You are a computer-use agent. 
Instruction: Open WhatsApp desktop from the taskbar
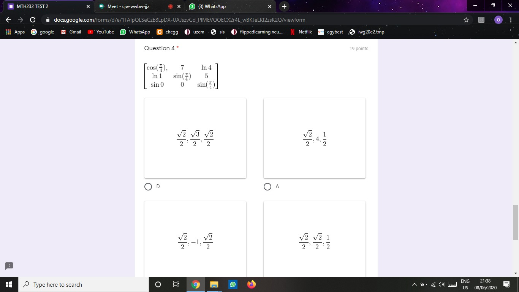[x=233, y=284]
